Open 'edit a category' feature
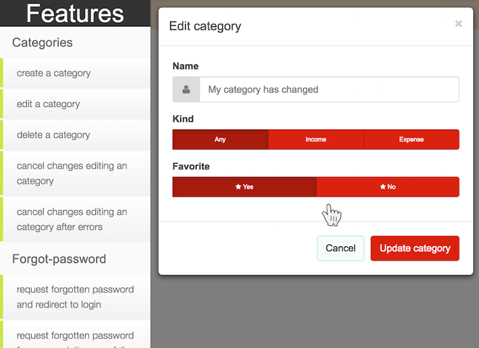 (76, 104)
